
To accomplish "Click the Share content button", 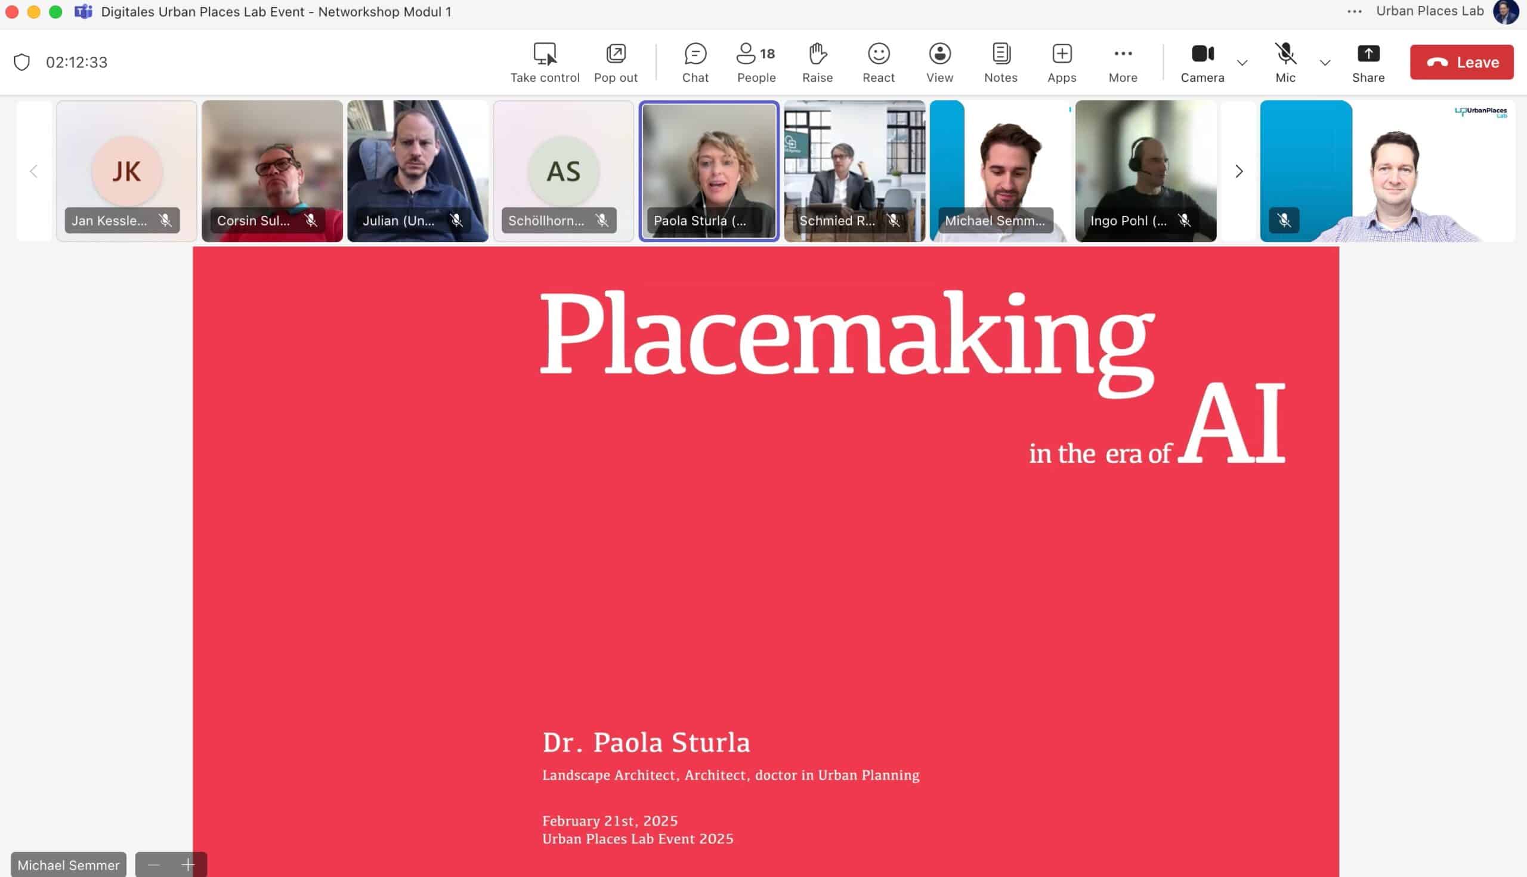I will point(1367,62).
